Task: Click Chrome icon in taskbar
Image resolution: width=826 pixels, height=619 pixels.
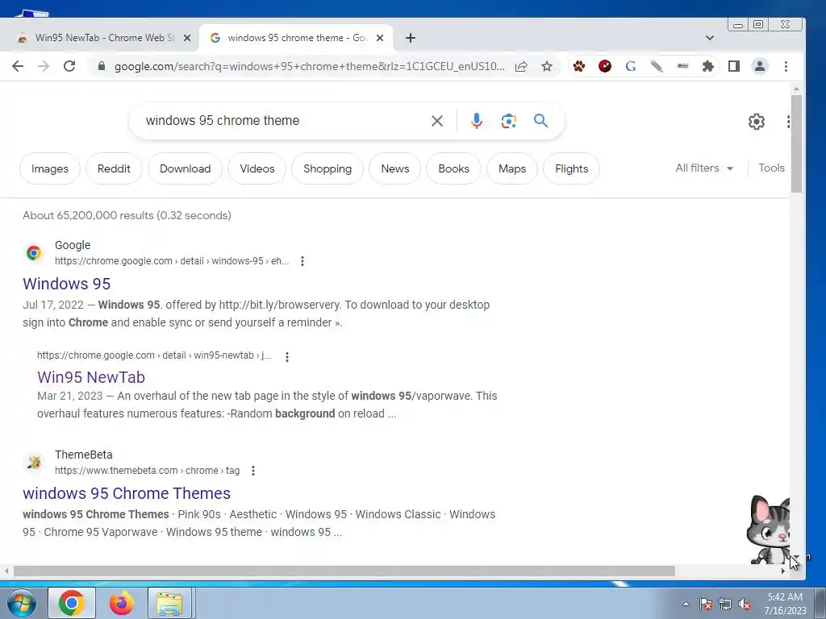Action: tap(72, 603)
